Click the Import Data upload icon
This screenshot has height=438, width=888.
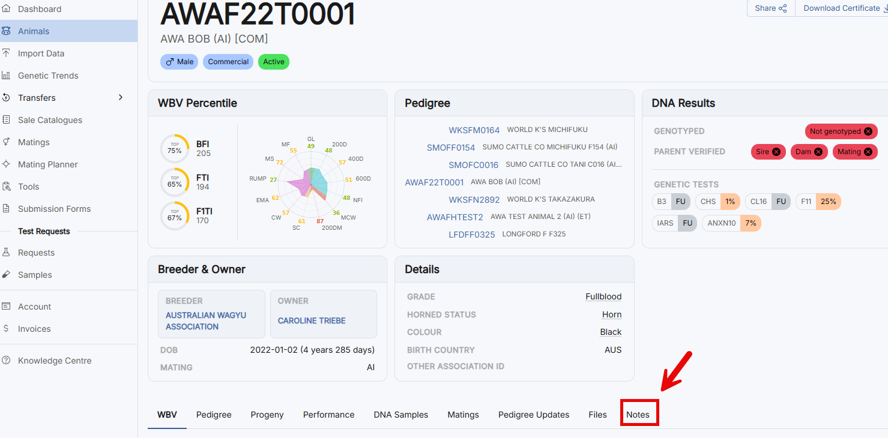click(6, 53)
